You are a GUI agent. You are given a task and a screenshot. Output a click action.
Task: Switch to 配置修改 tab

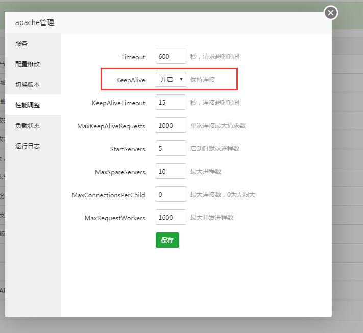click(x=33, y=64)
